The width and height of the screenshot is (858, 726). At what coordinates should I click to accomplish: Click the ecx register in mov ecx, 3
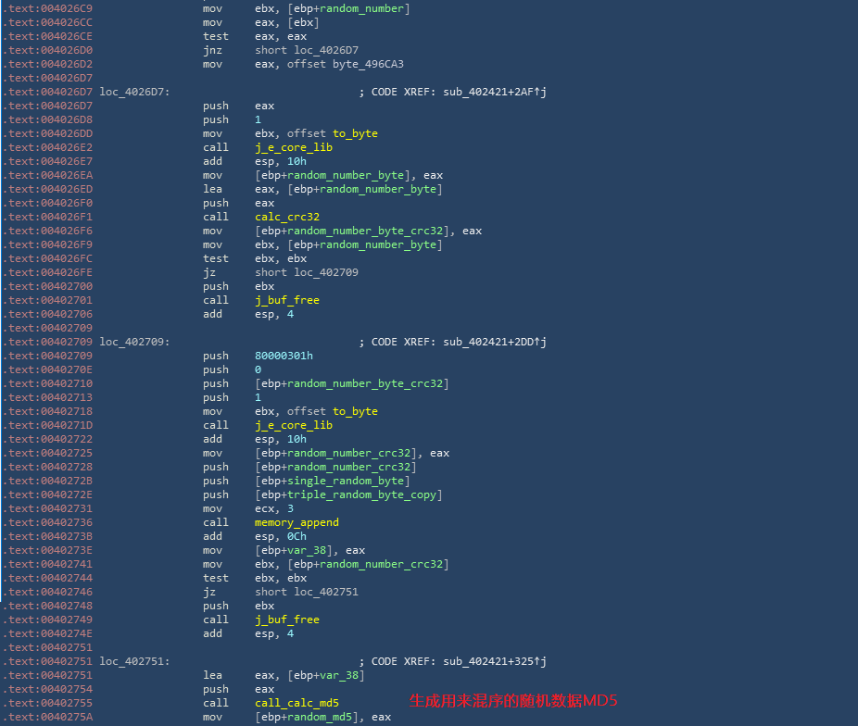265,508
